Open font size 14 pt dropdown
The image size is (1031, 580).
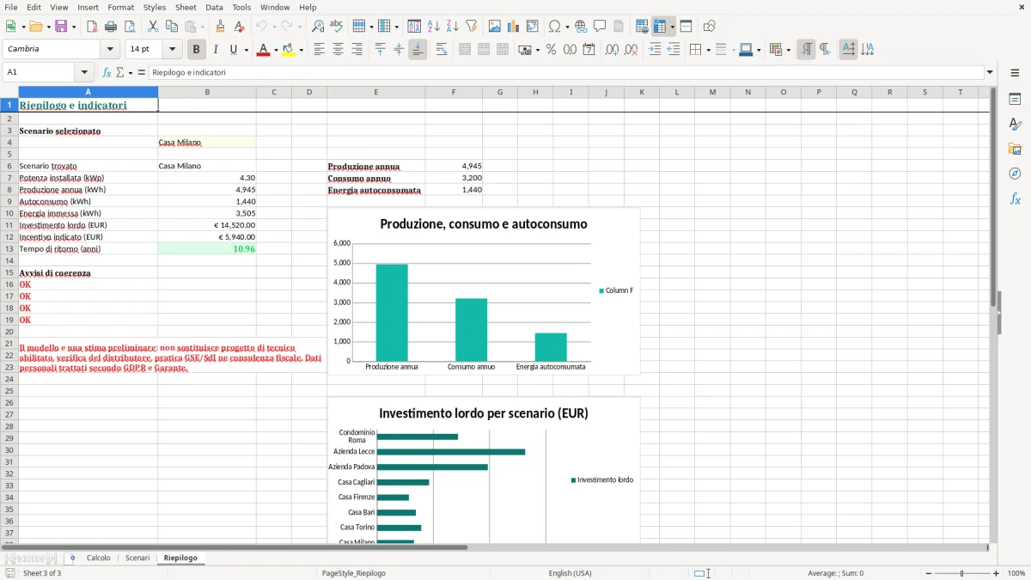[172, 50]
